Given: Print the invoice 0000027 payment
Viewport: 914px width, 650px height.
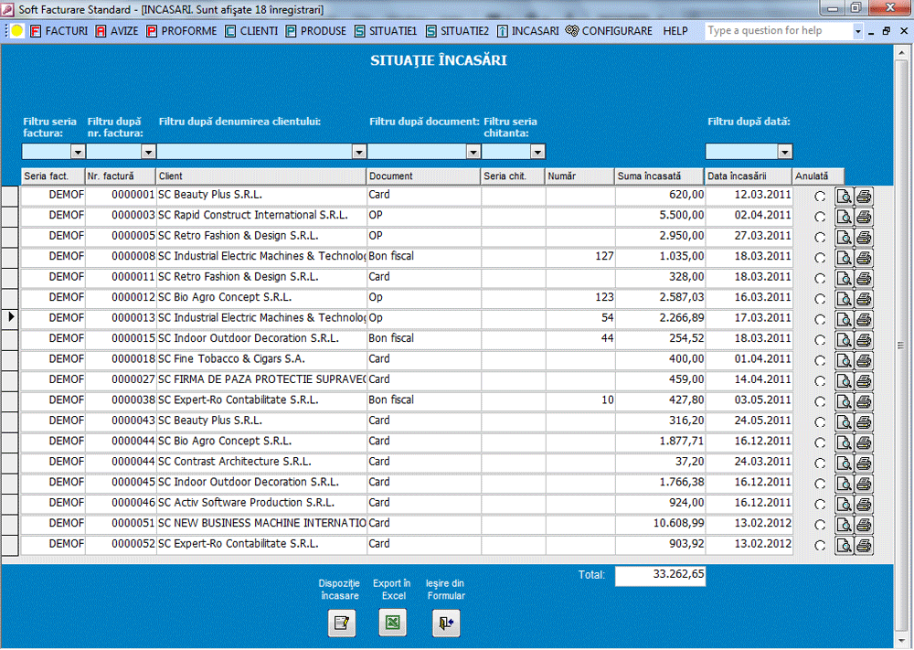Looking at the screenshot, I should pyautogui.click(x=864, y=380).
